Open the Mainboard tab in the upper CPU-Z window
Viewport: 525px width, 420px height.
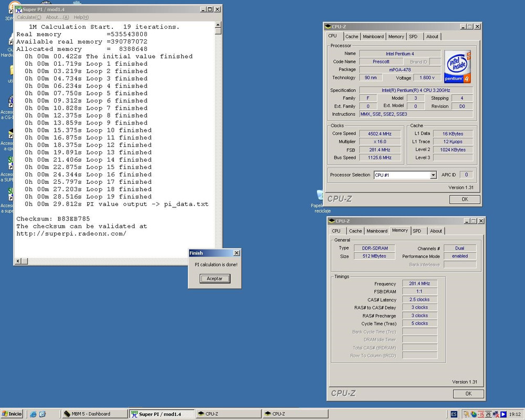pyautogui.click(x=373, y=37)
